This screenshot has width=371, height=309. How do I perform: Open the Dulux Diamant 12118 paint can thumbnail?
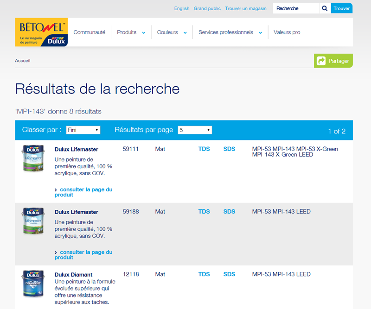click(33, 283)
